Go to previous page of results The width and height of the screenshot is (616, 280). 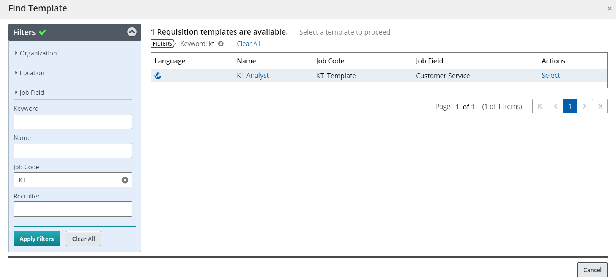pyautogui.click(x=555, y=106)
